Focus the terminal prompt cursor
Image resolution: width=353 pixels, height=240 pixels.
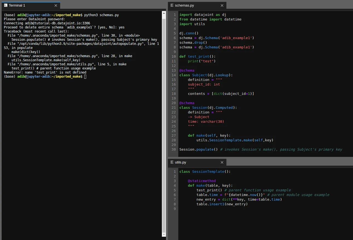coord(85,77)
